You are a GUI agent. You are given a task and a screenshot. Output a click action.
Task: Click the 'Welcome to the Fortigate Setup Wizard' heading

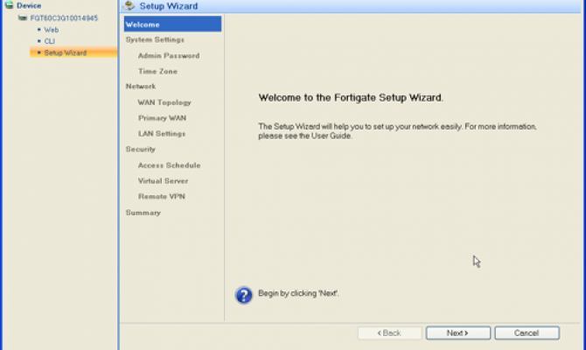point(351,98)
